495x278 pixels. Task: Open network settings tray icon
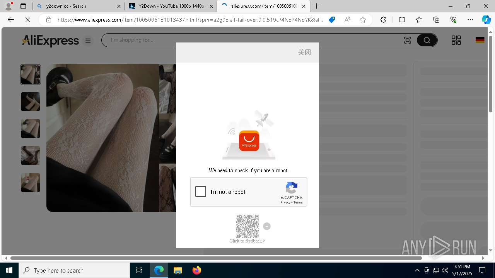pyautogui.click(x=435, y=270)
